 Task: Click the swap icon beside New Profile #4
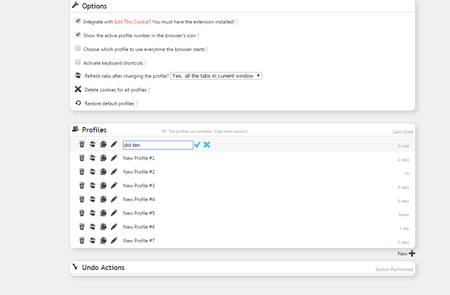coord(93,199)
